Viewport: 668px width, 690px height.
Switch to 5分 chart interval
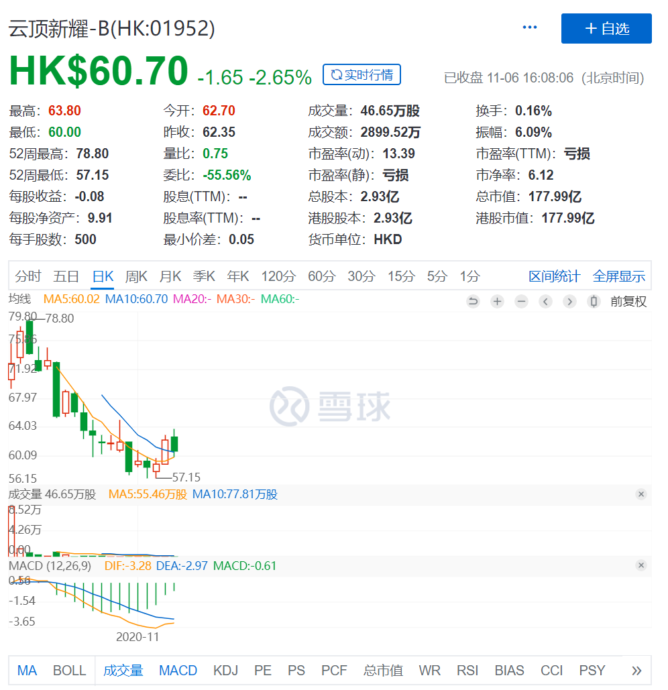[437, 276]
